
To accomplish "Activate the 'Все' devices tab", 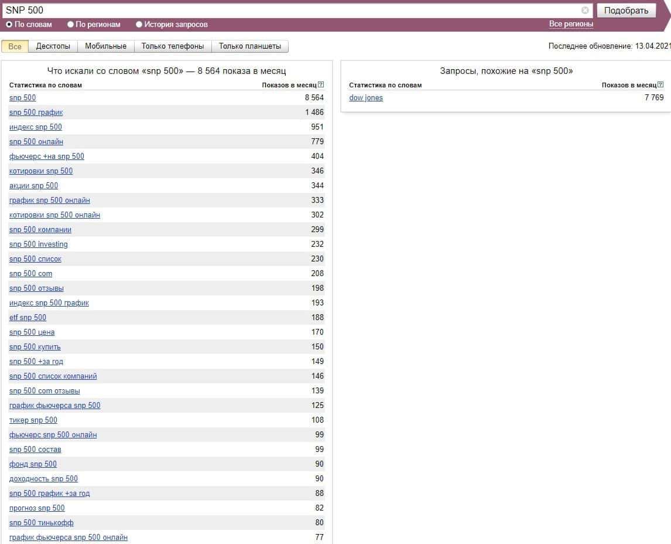I will point(15,46).
